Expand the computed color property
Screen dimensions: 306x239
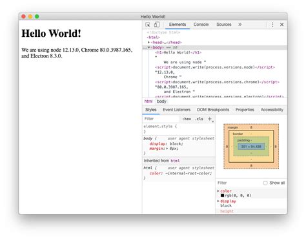pyautogui.click(x=218, y=191)
